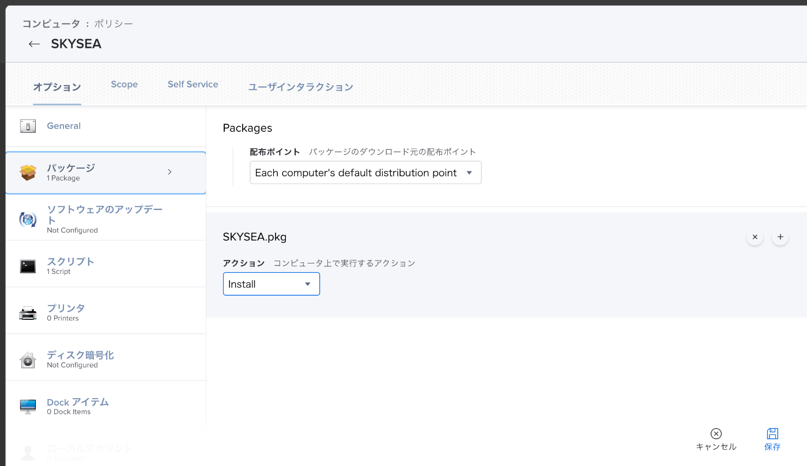The height and width of the screenshot is (466, 807).
Task: Click the 1 Script subtitle text
Action: coord(59,272)
